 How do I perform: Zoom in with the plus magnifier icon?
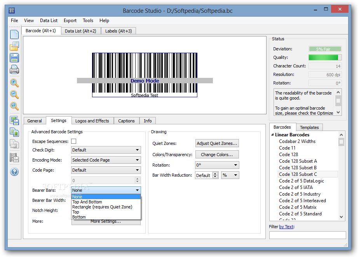point(14,83)
